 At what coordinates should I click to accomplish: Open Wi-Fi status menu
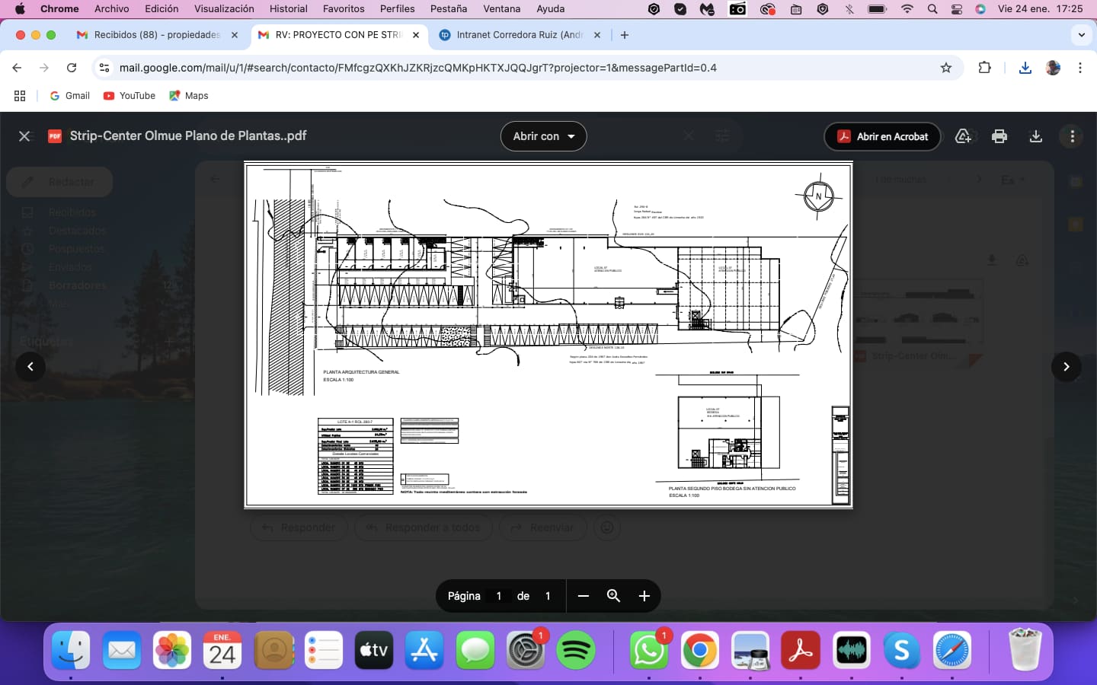pyautogui.click(x=907, y=9)
